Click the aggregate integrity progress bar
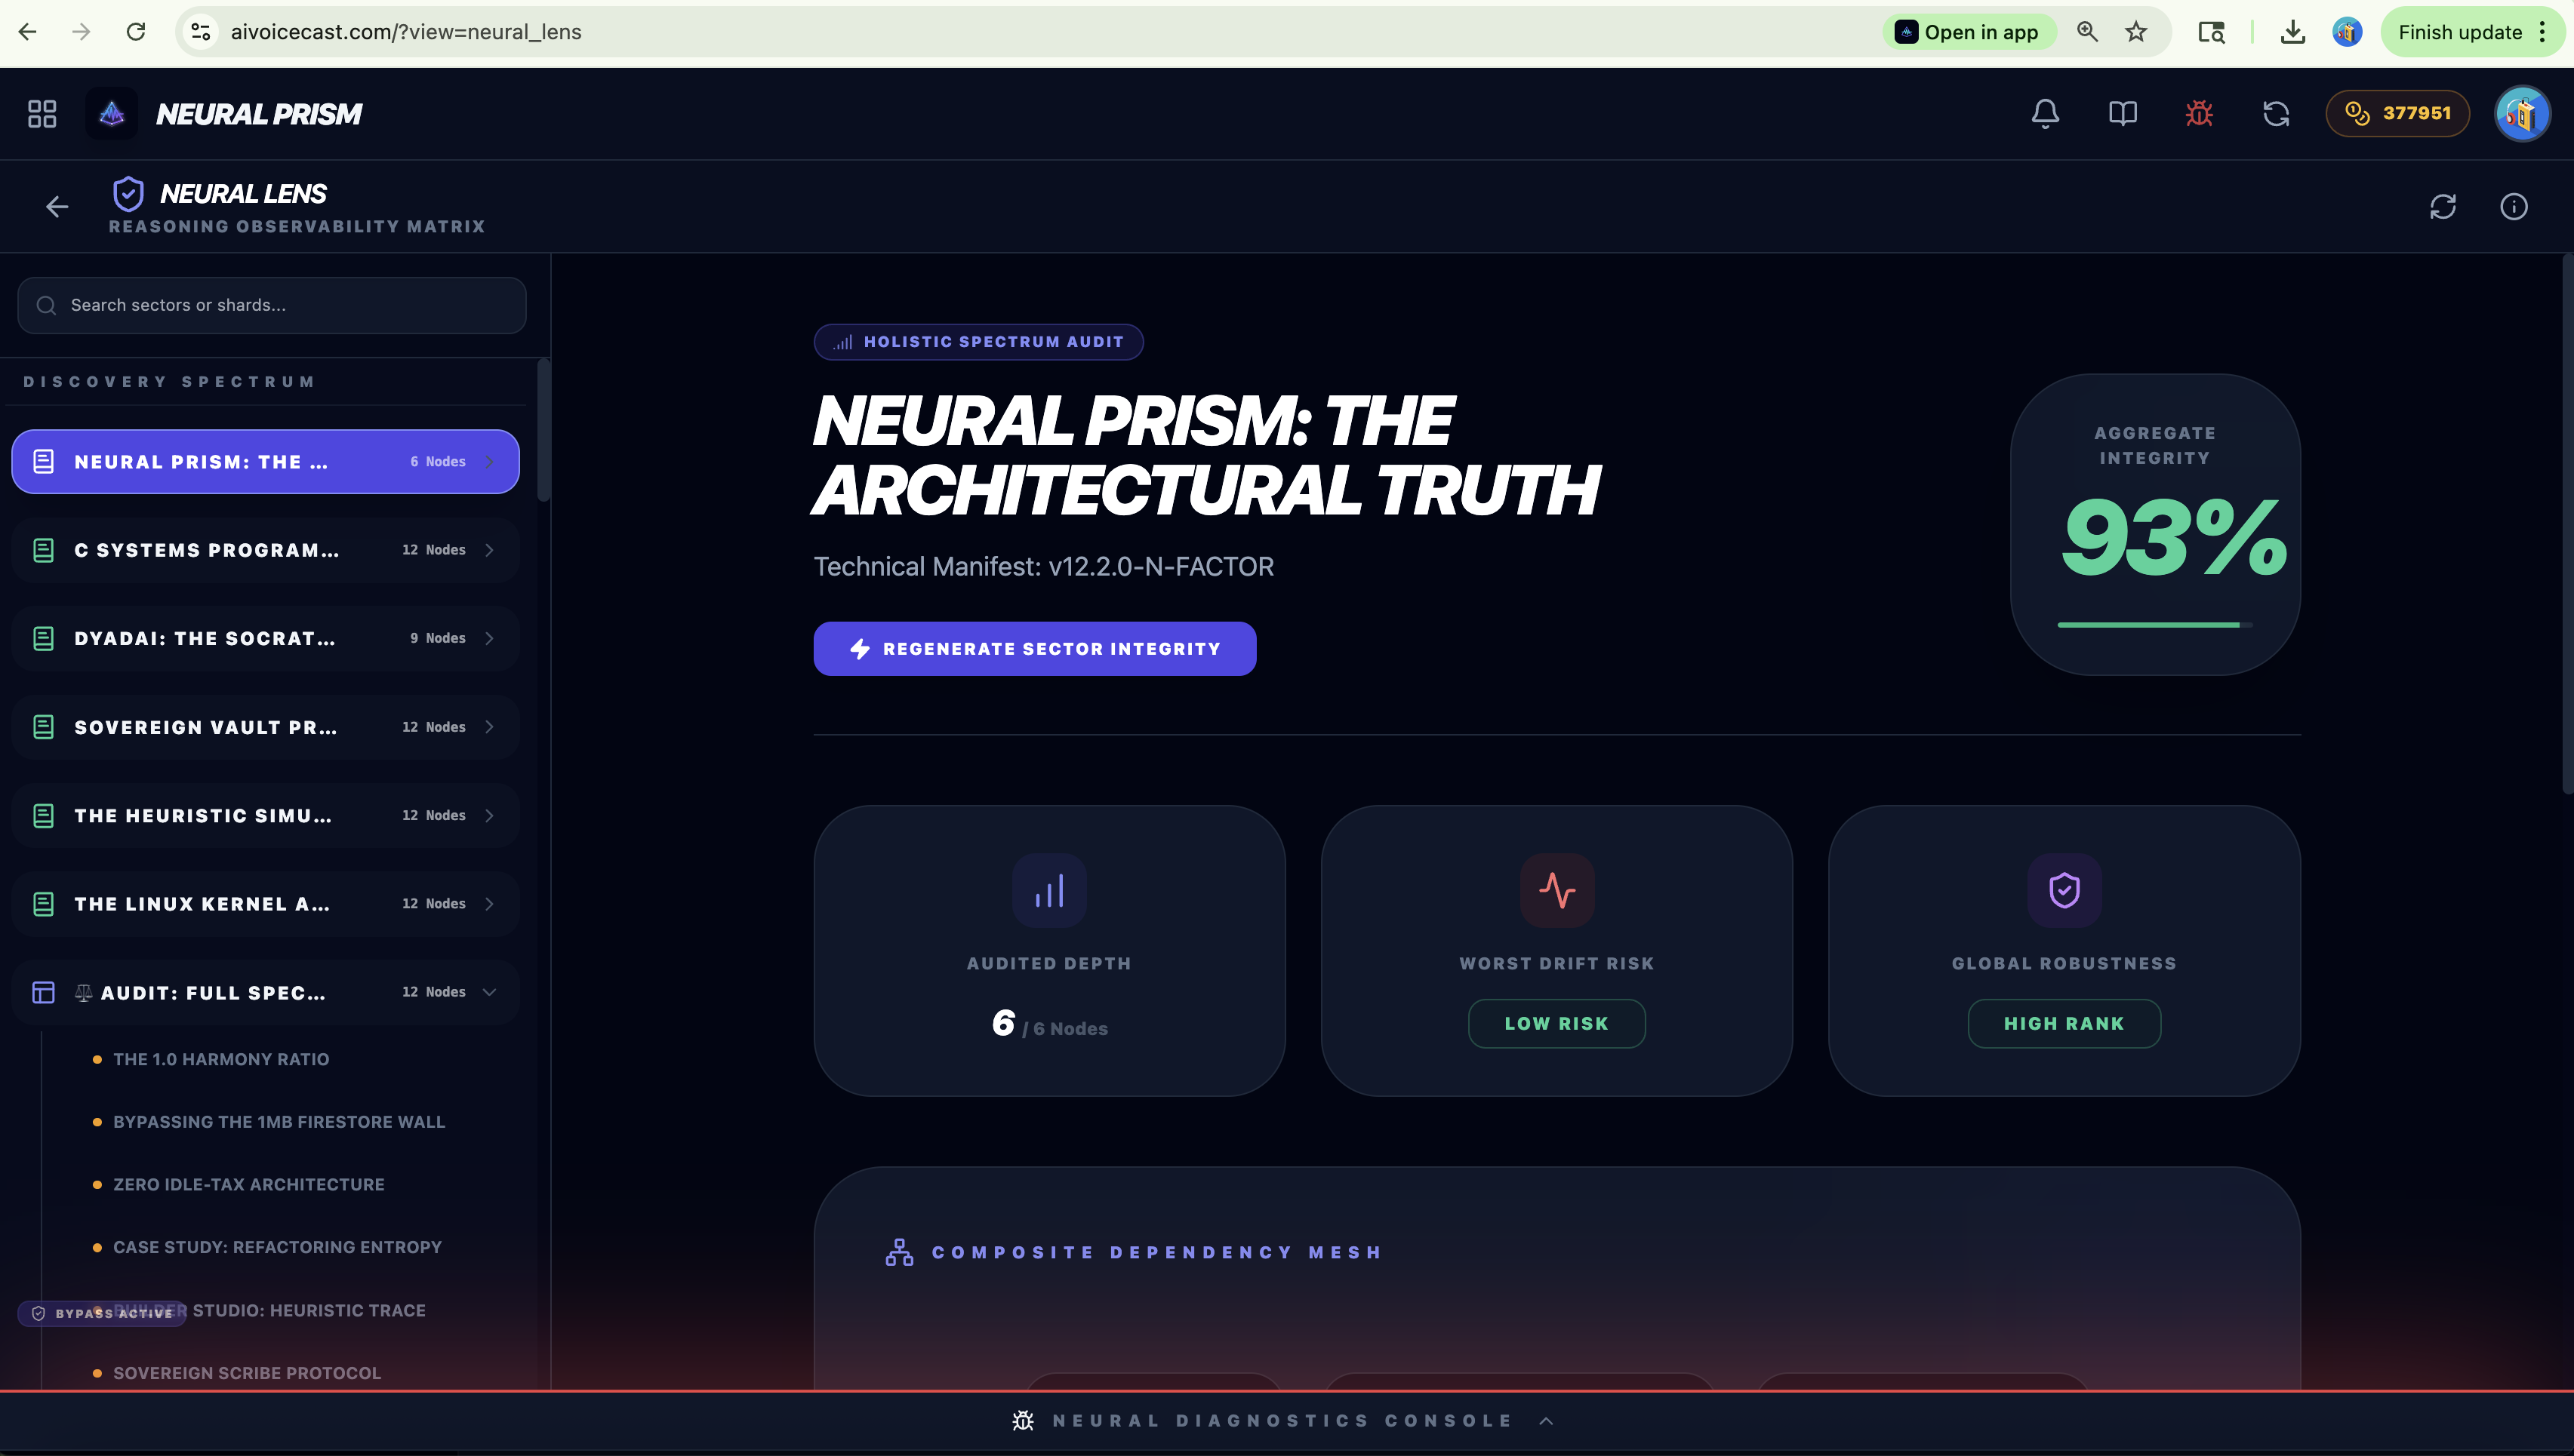The image size is (2574, 1456). tap(2155, 625)
